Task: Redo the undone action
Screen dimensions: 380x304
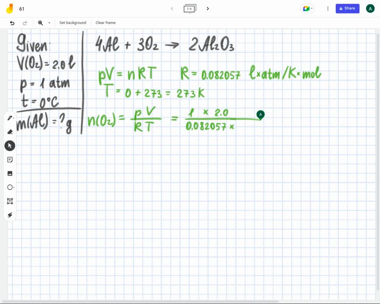Action: click(x=25, y=23)
